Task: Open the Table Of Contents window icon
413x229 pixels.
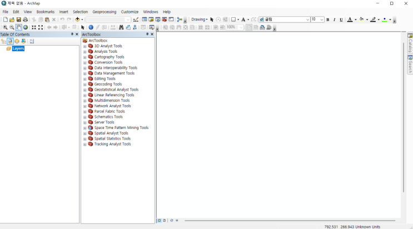Action: 145,19
